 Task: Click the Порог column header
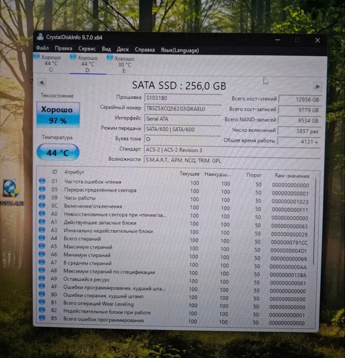(x=254, y=175)
